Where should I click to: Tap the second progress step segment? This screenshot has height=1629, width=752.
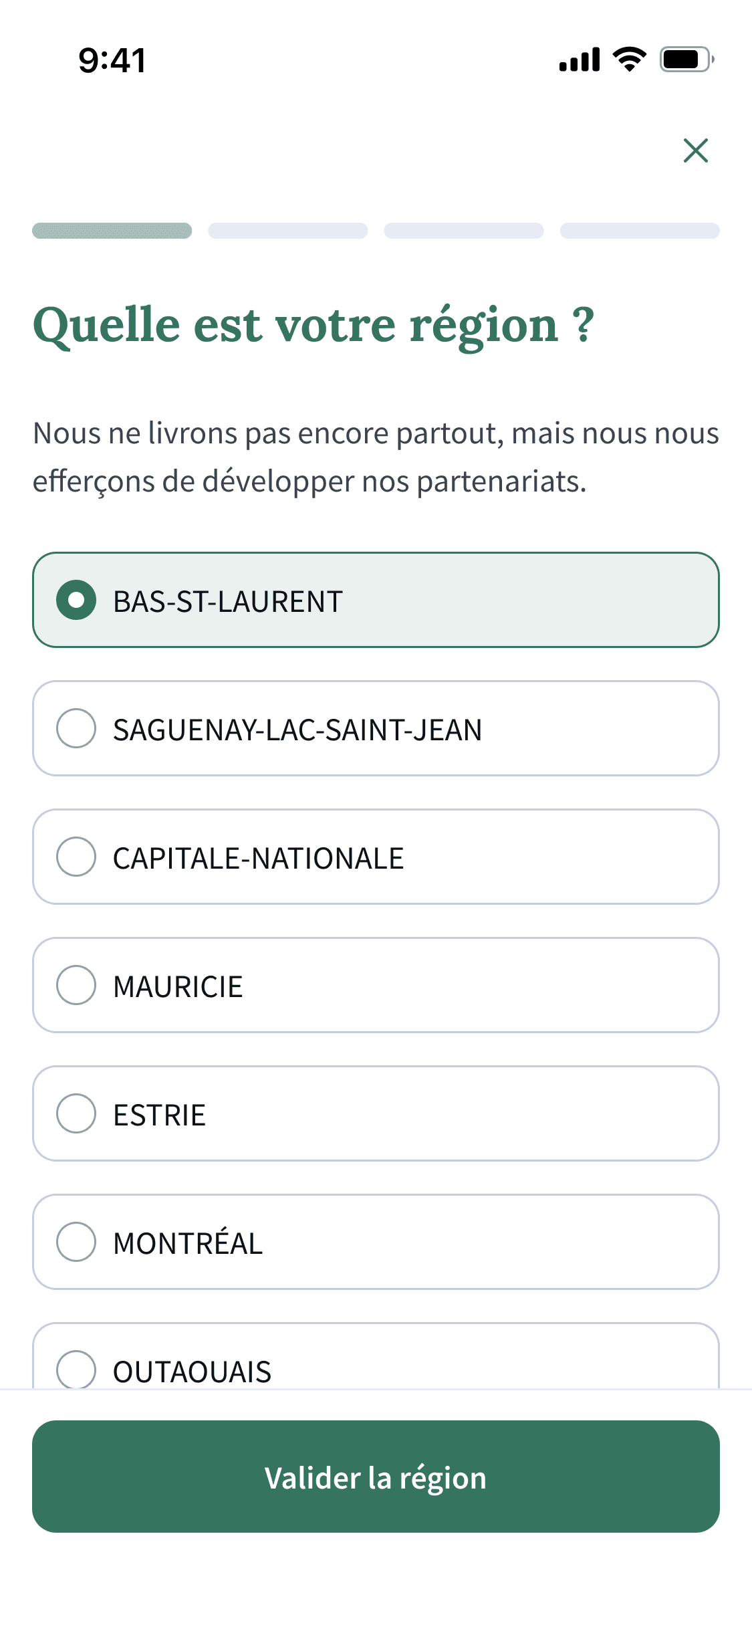pos(288,231)
